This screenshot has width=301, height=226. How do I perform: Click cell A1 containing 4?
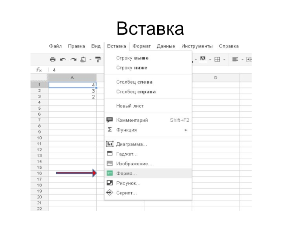pos(72,85)
